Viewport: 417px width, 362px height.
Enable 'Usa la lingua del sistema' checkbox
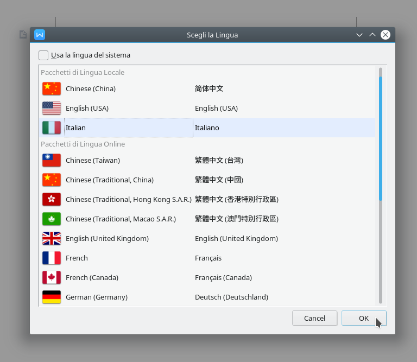(43, 55)
